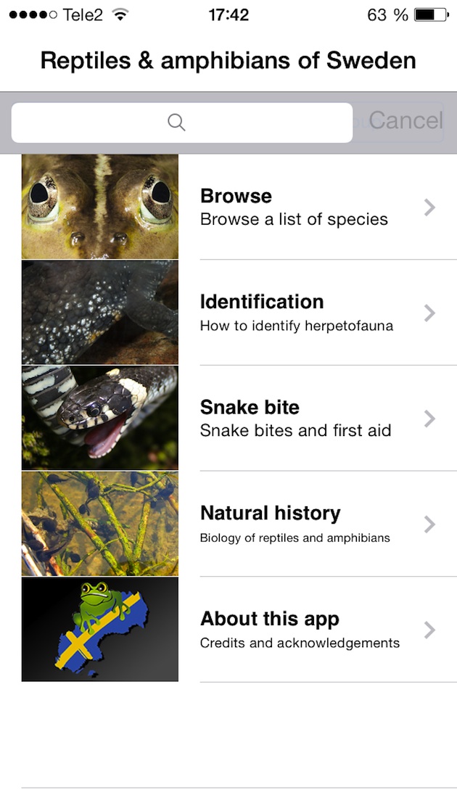Click the magnifying glass search icon
Image resolution: width=457 pixels, height=811 pixels.
176,123
